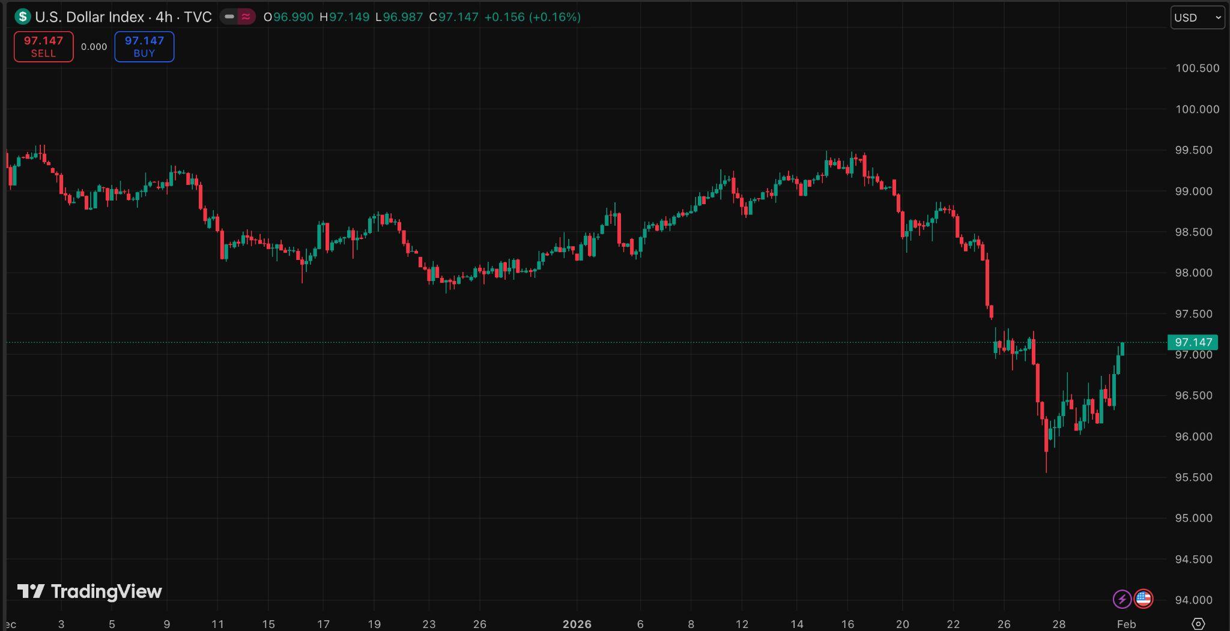Screen dimensions: 1230x631
Task: Click the low value L96.987
Action: click(399, 17)
